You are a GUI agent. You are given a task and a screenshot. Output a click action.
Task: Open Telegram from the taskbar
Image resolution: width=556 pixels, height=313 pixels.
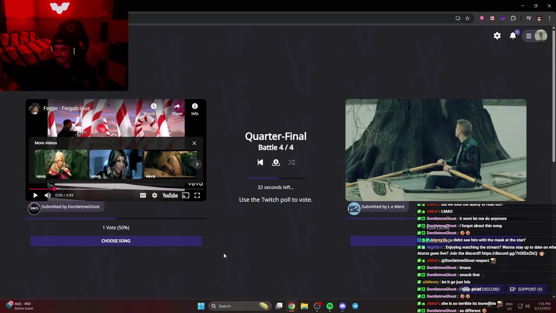pyautogui.click(x=355, y=306)
